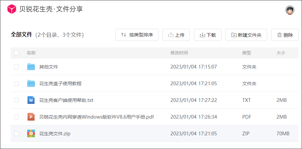Click the 删除 delete button
302x149 pixels.
(285, 35)
